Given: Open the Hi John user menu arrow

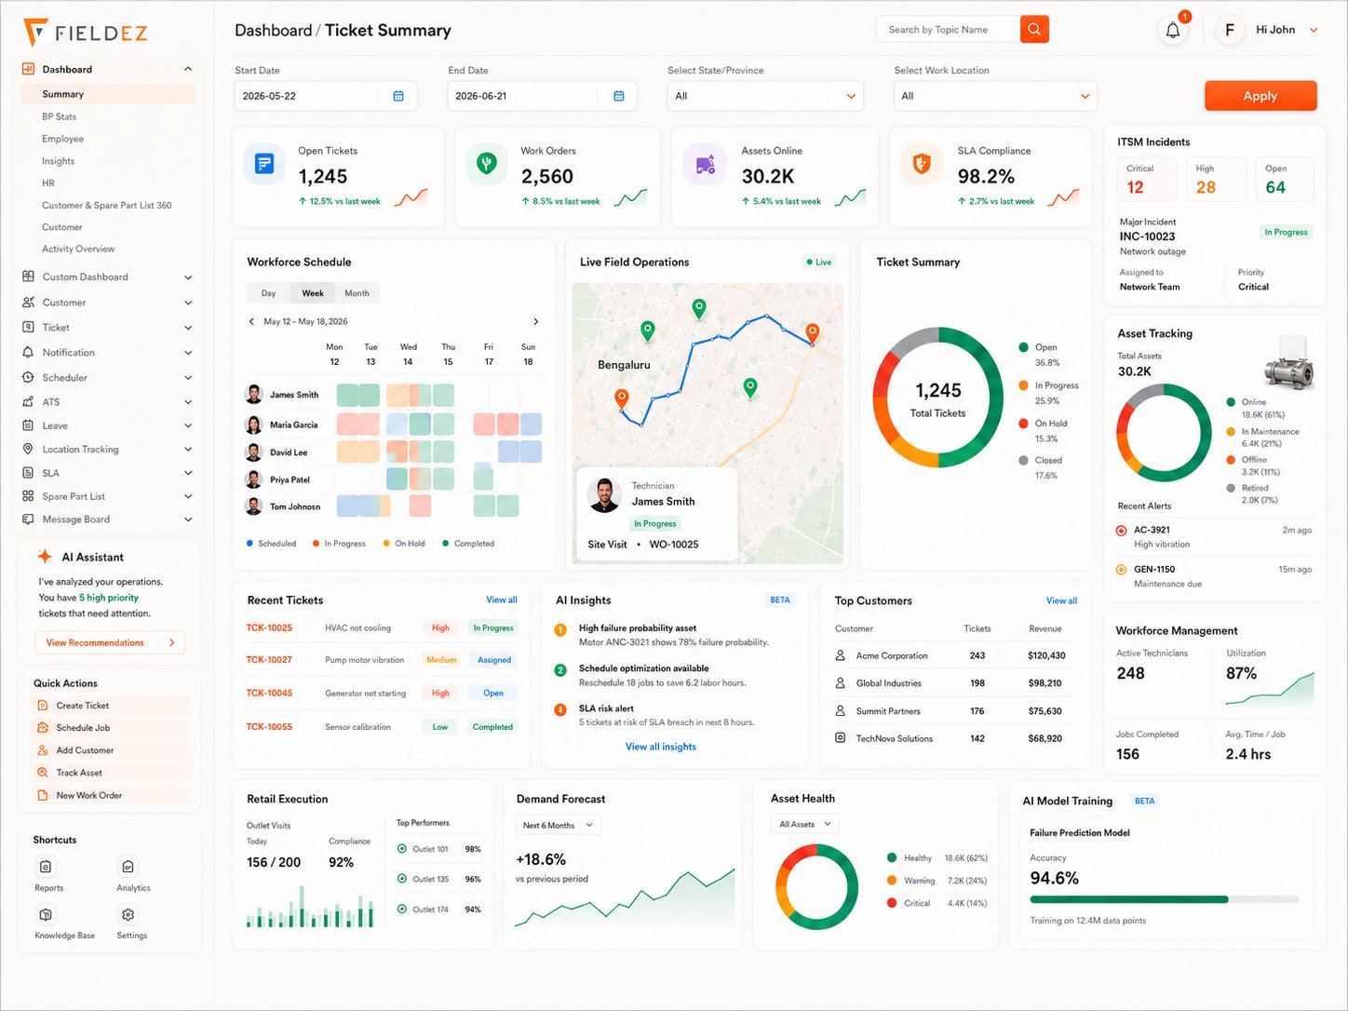Looking at the screenshot, I should click(x=1314, y=30).
